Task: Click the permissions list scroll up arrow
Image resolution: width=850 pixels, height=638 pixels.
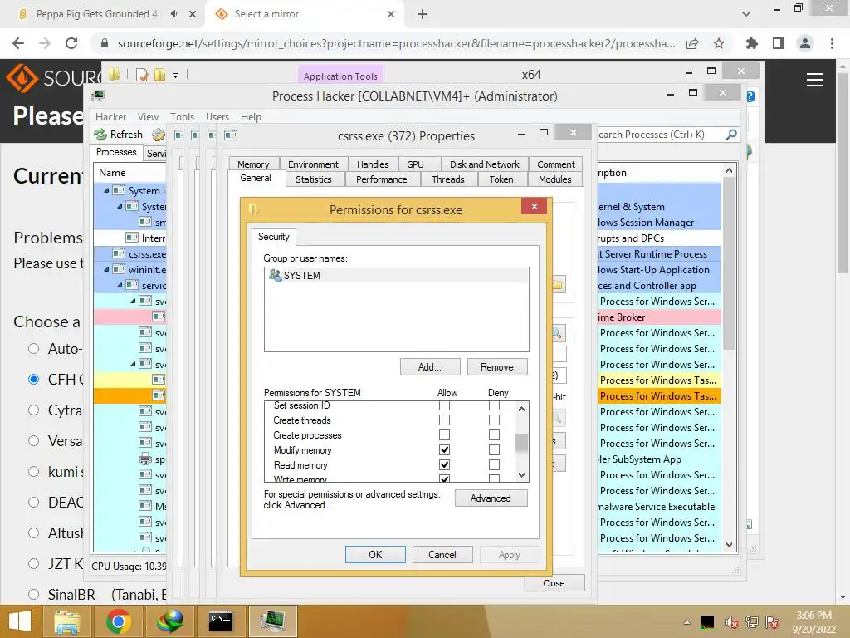Action: click(521, 409)
